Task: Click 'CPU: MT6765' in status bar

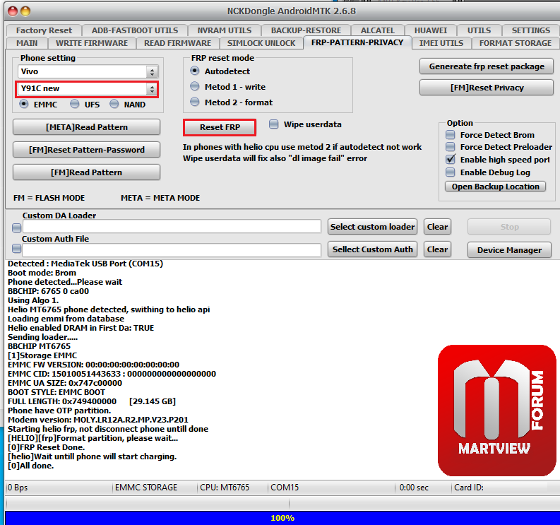Action: (x=225, y=488)
